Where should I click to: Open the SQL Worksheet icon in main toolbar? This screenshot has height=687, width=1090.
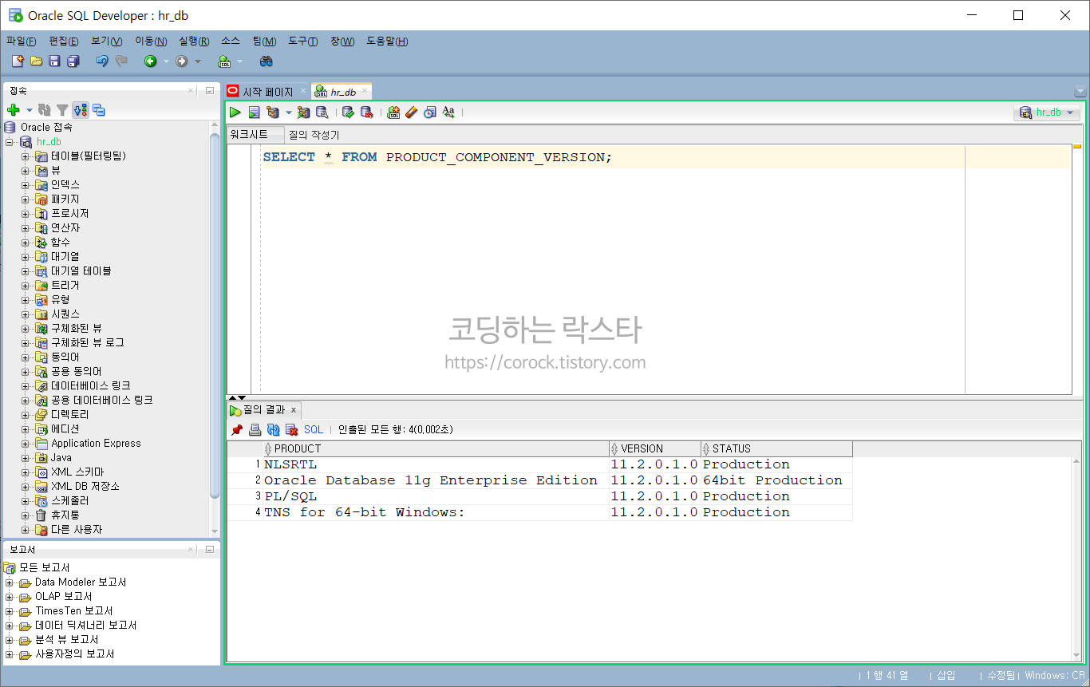[225, 61]
